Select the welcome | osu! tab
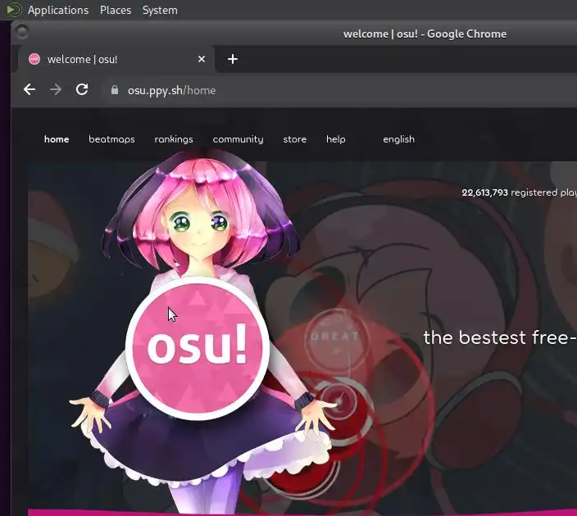 (116, 59)
